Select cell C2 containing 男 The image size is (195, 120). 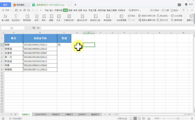coord(64,45)
